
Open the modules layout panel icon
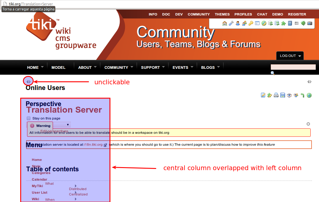click(x=257, y=24)
